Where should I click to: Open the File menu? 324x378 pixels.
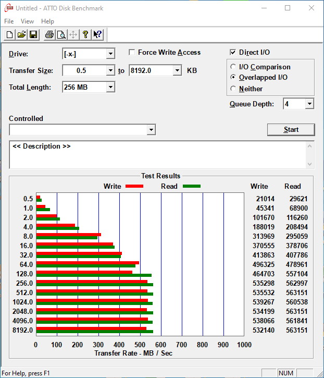[9, 21]
